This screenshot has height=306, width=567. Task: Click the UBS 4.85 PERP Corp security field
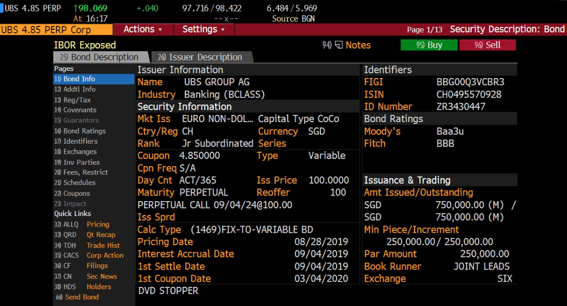tap(56, 30)
